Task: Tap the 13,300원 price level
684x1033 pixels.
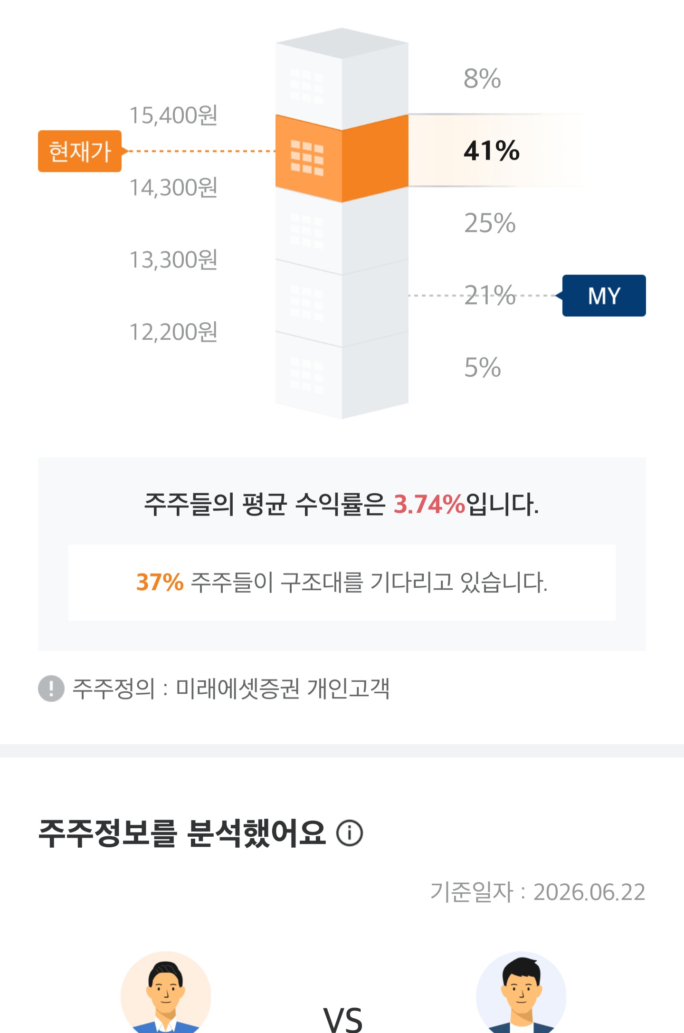Action: 173,259
